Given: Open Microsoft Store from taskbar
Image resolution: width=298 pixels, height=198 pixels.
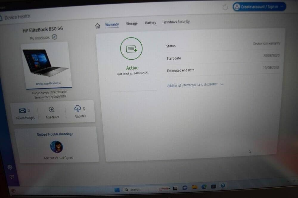Looking at the screenshot, I should pos(213,187).
